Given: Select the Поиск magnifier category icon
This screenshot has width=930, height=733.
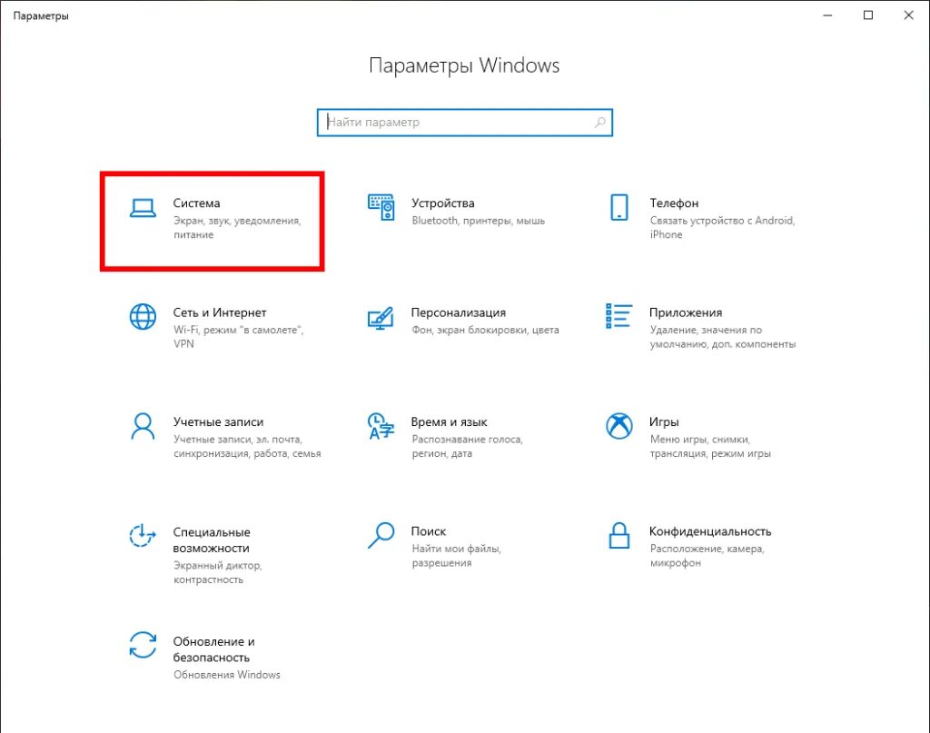Looking at the screenshot, I should click(x=381, y=535).
